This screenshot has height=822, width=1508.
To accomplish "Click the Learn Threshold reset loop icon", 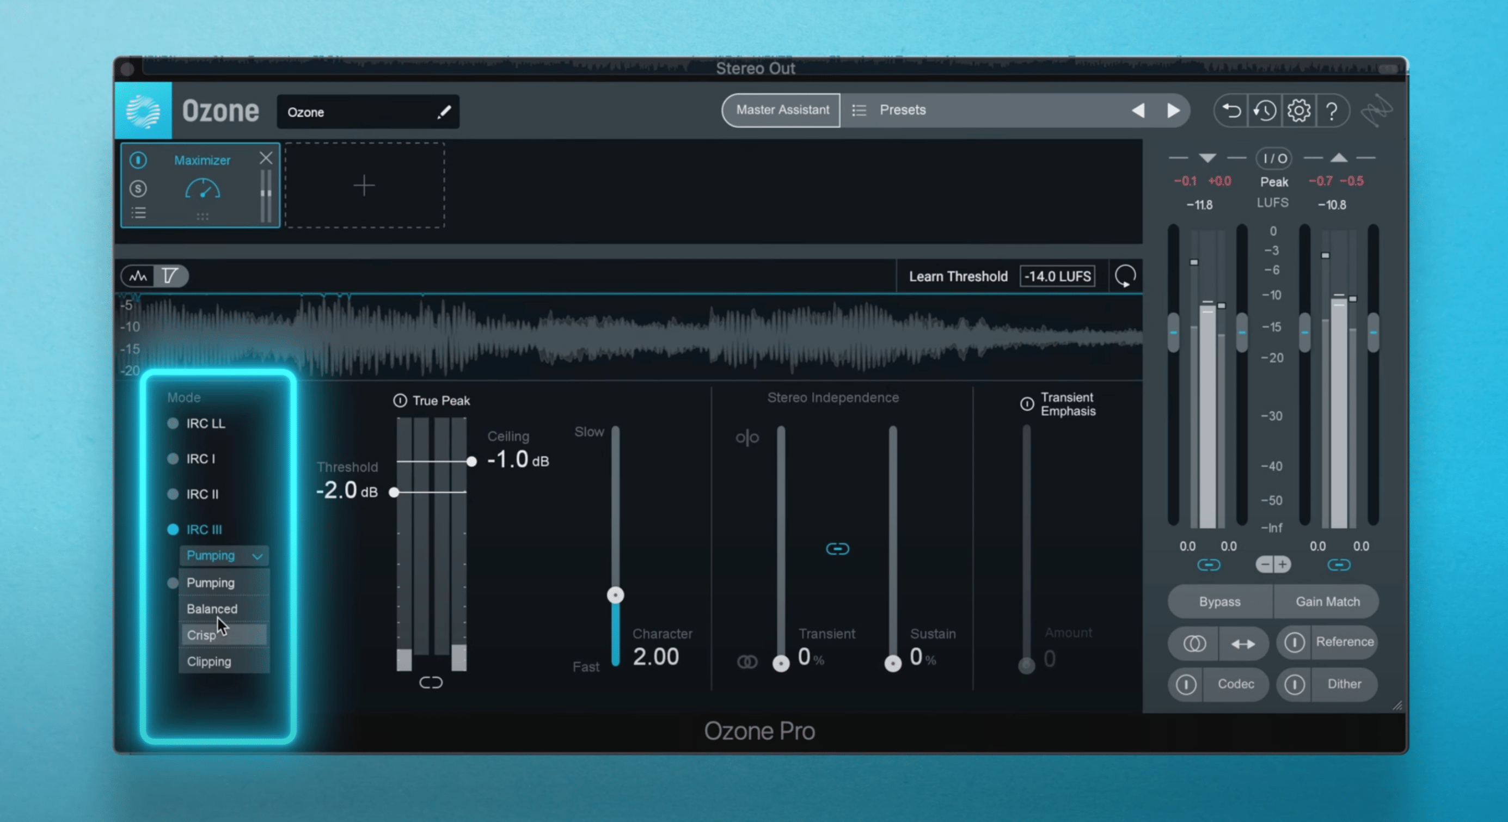I will [x=1125, y=276].
